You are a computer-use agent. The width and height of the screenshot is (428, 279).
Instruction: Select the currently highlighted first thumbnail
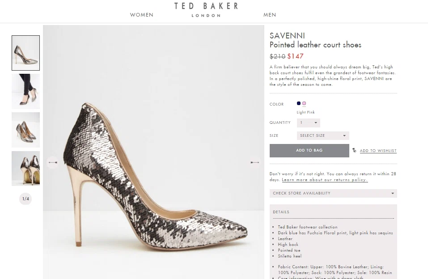click(25, 53)
